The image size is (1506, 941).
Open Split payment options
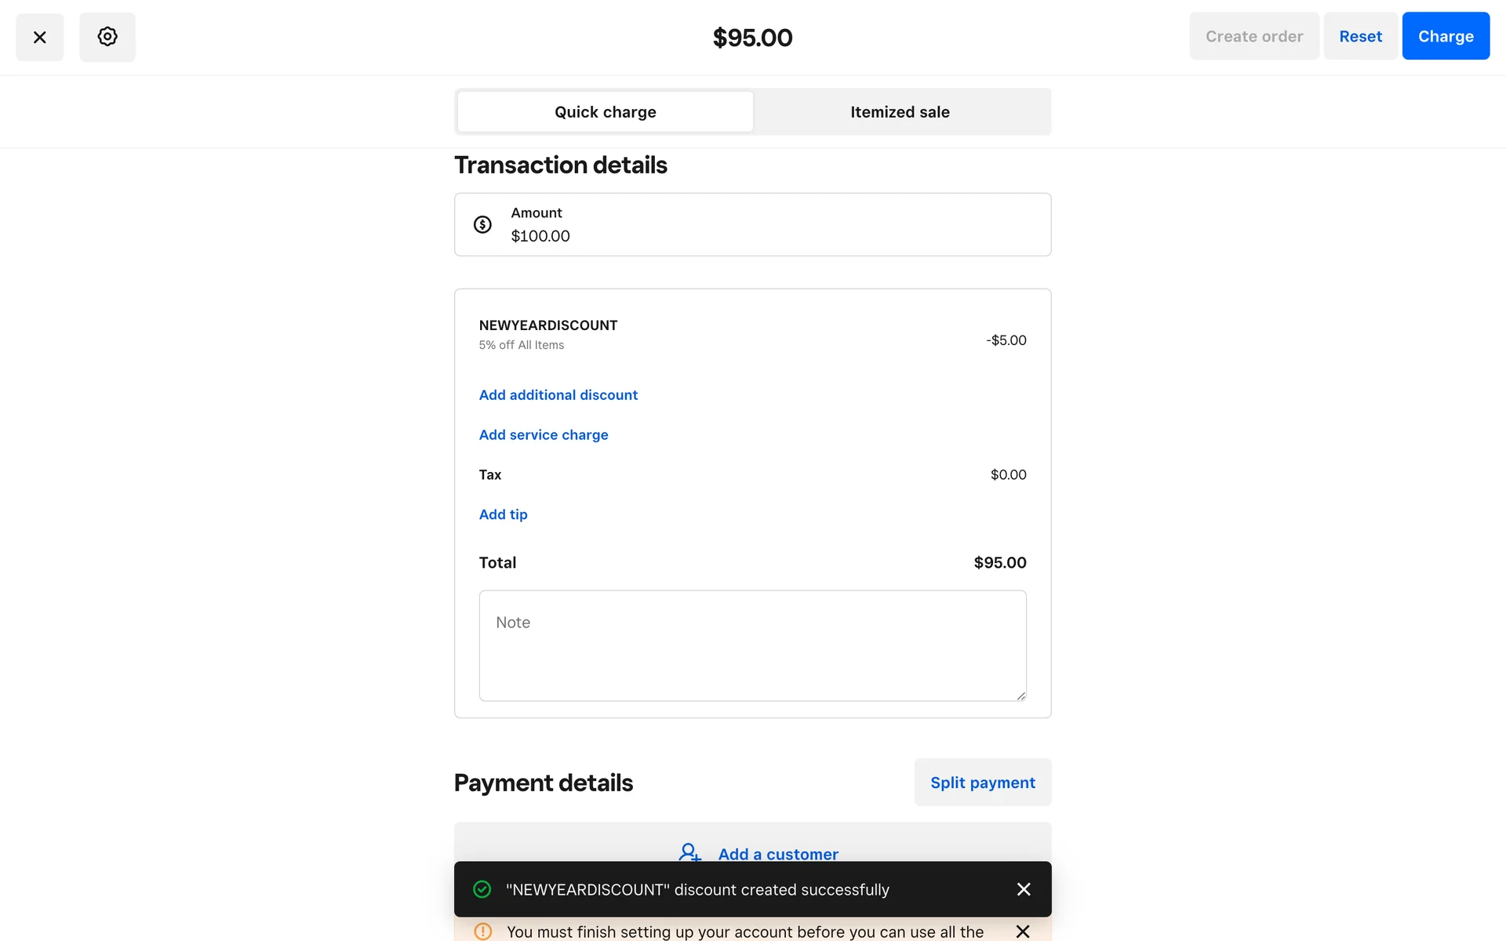[x=982, y=782]
